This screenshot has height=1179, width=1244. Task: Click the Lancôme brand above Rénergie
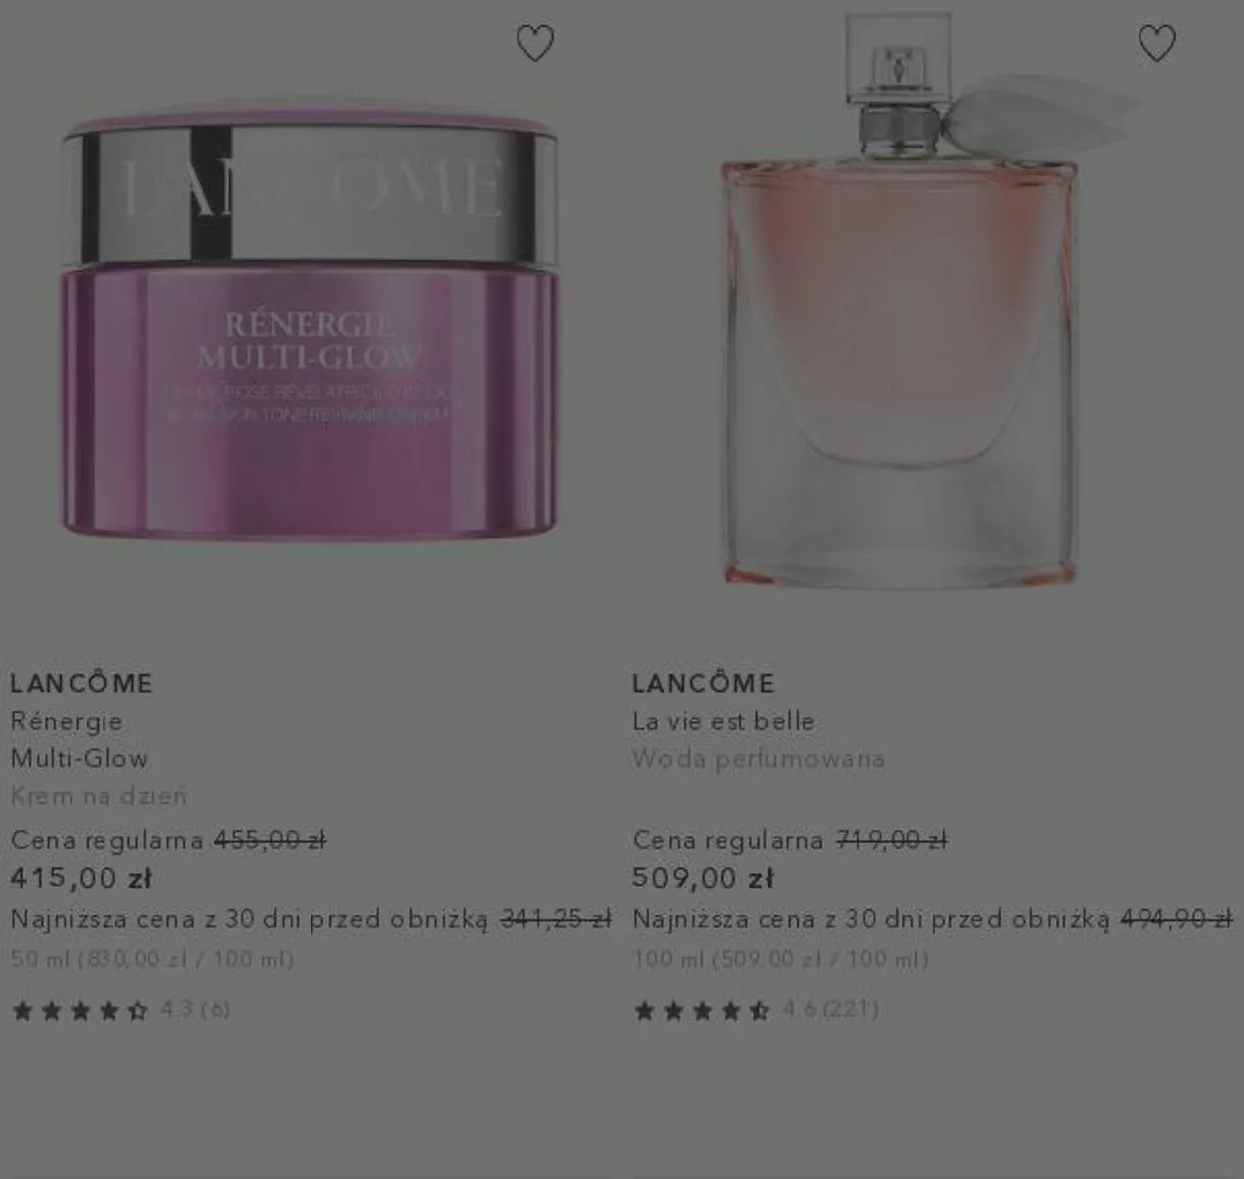click(x=82, y=683)
